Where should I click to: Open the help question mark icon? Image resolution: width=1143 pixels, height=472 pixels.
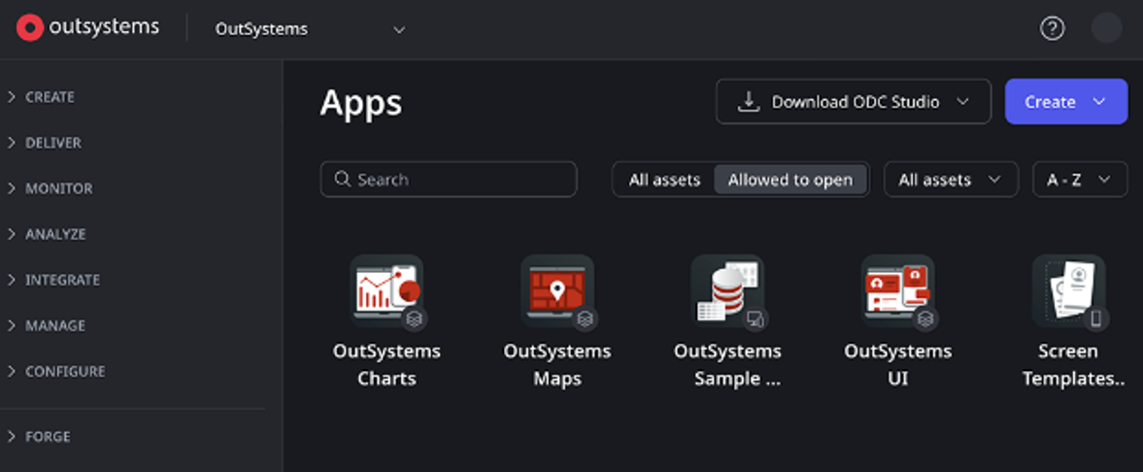(x=1052, y=28)
